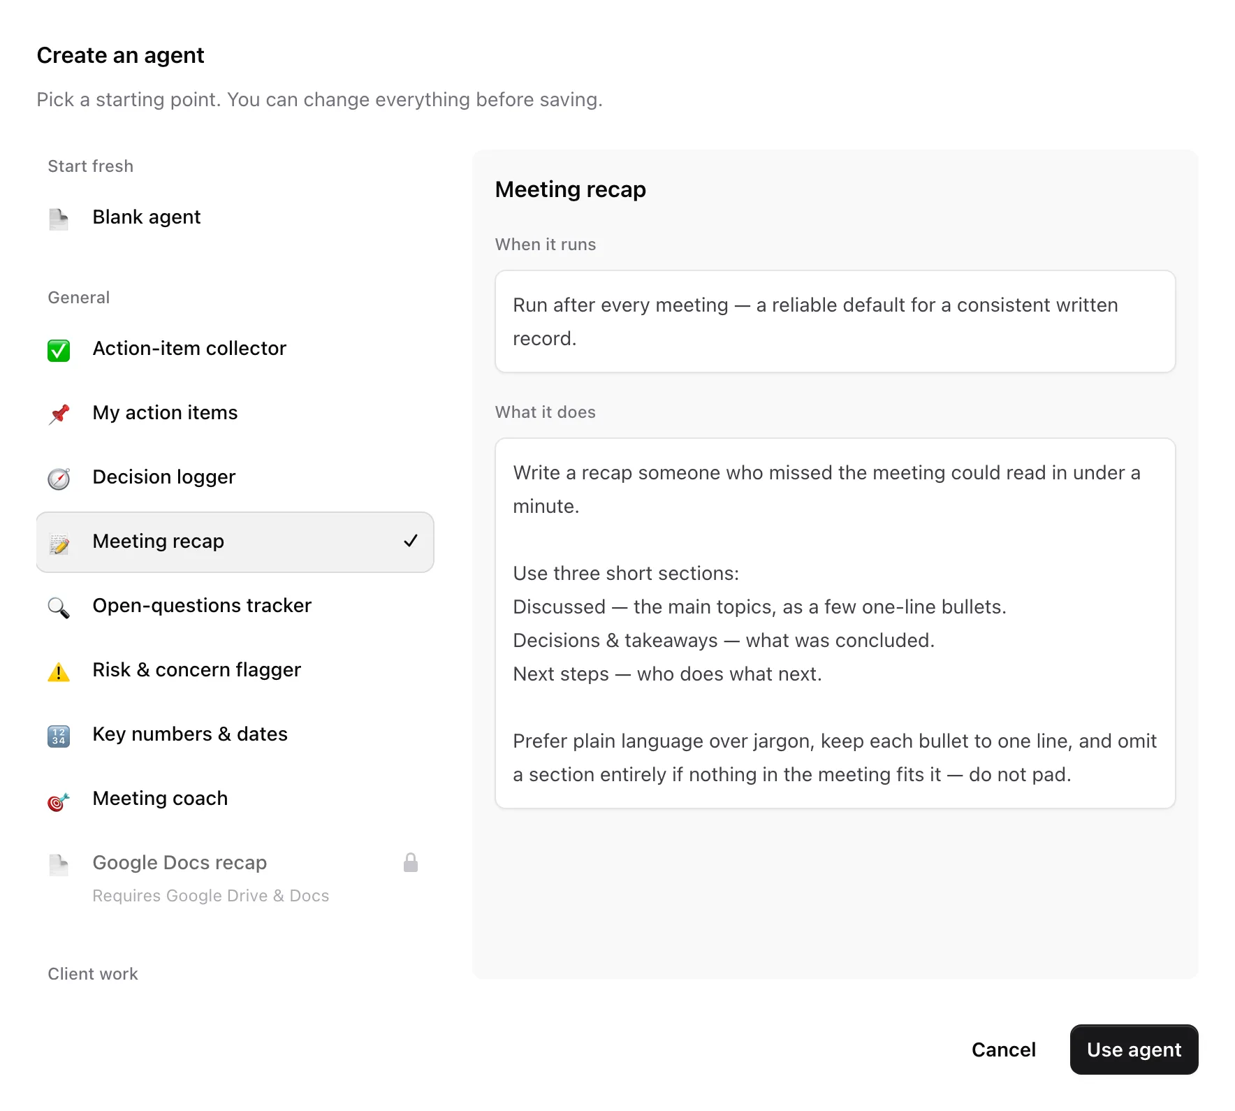Click the Create an agent title
The width and height of the screenshot is (1235, 1111).
tap(120, 55)
